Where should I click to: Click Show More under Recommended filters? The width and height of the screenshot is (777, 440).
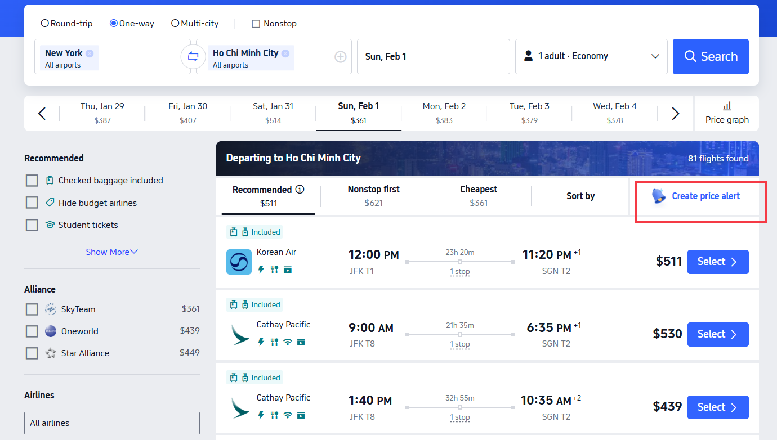pos(111,252)
